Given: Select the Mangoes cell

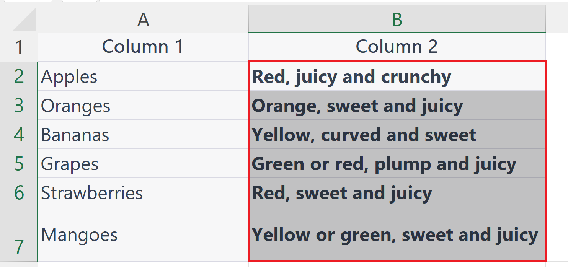Looking at the screenshot, I should click(x=143, y=234).
